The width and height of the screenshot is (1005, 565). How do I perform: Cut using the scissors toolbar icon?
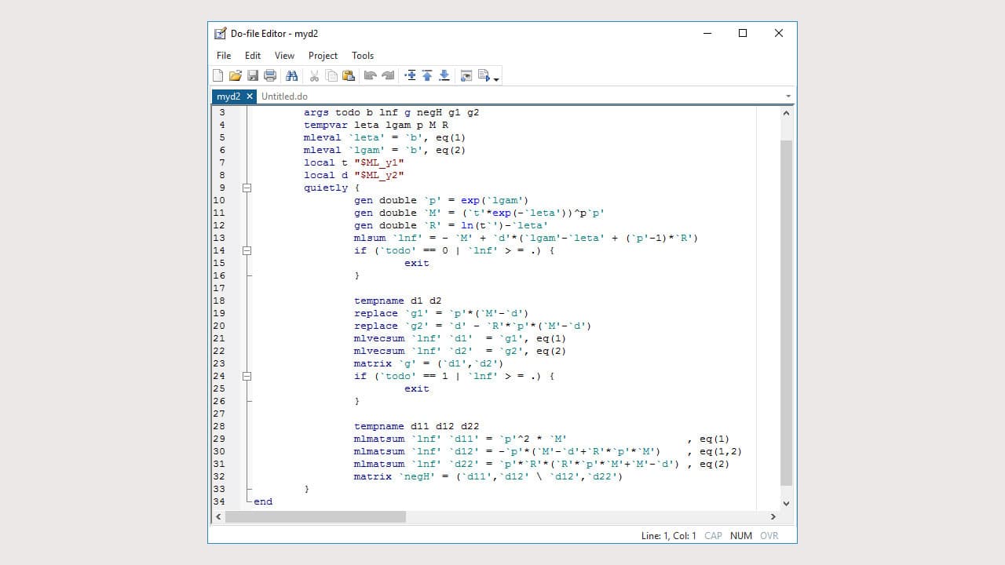(313, 75)
